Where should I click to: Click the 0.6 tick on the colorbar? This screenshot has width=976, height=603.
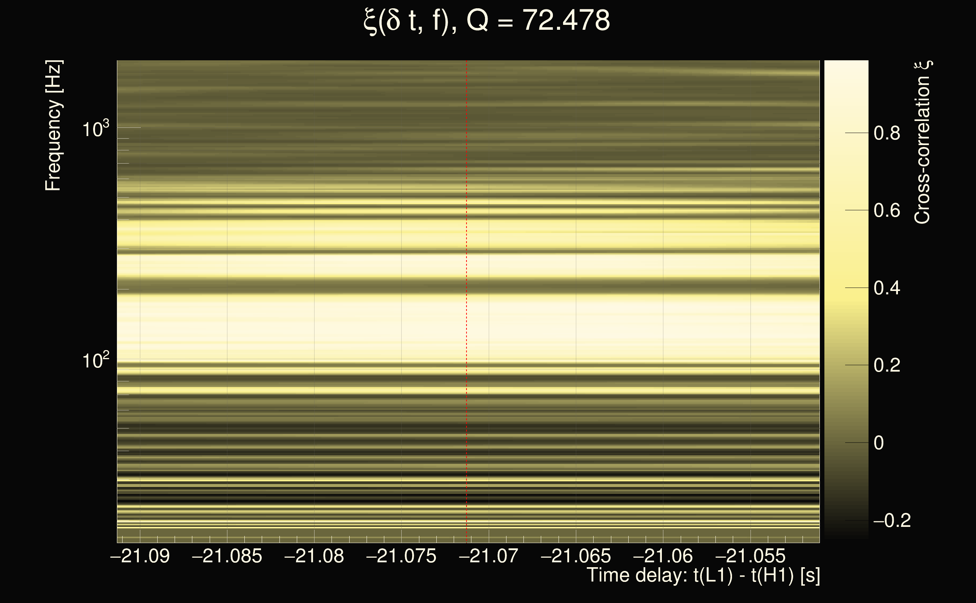coord(887,211)
